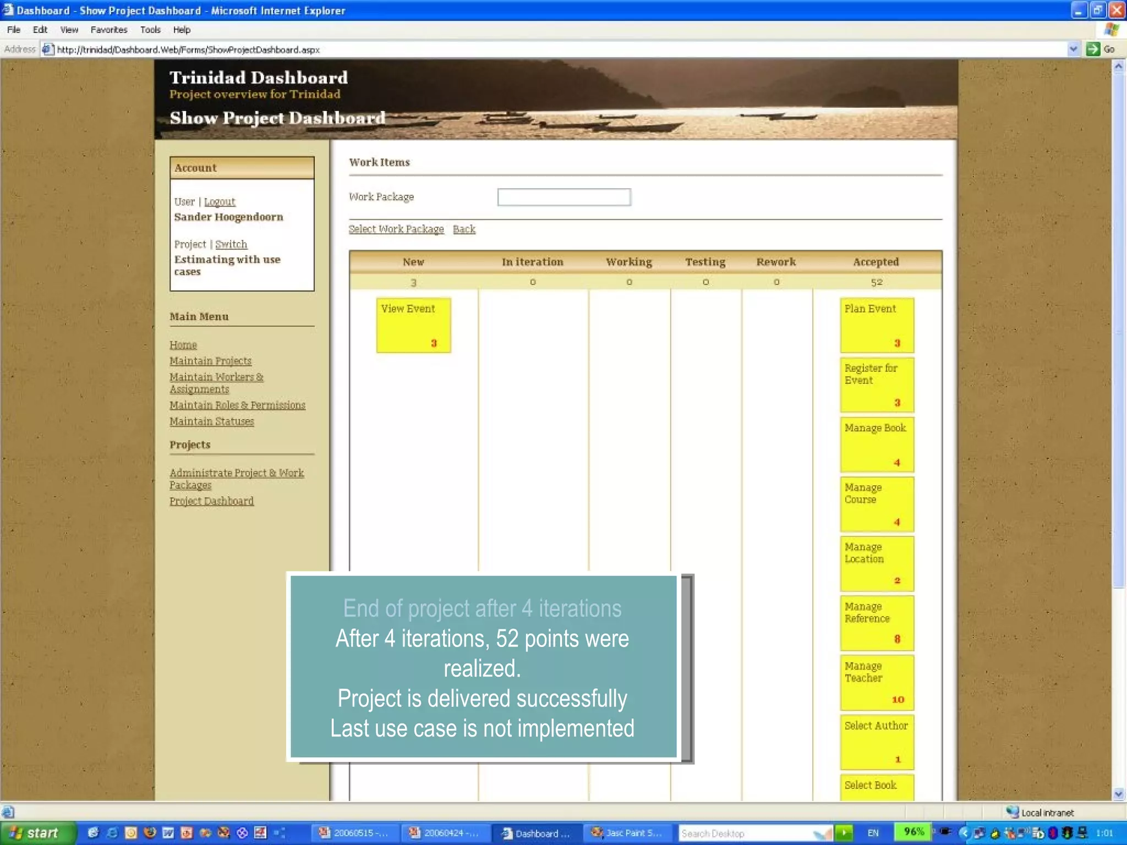The height and width of the screenshot is (845, 1127).
Task: Open the address bar dropdown arrow
Action: 1073,50
